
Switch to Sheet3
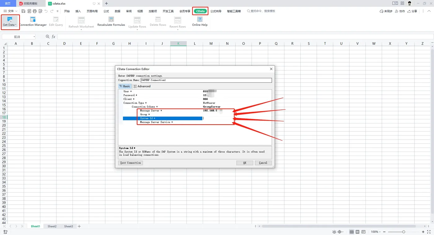(x=69, y=226)
